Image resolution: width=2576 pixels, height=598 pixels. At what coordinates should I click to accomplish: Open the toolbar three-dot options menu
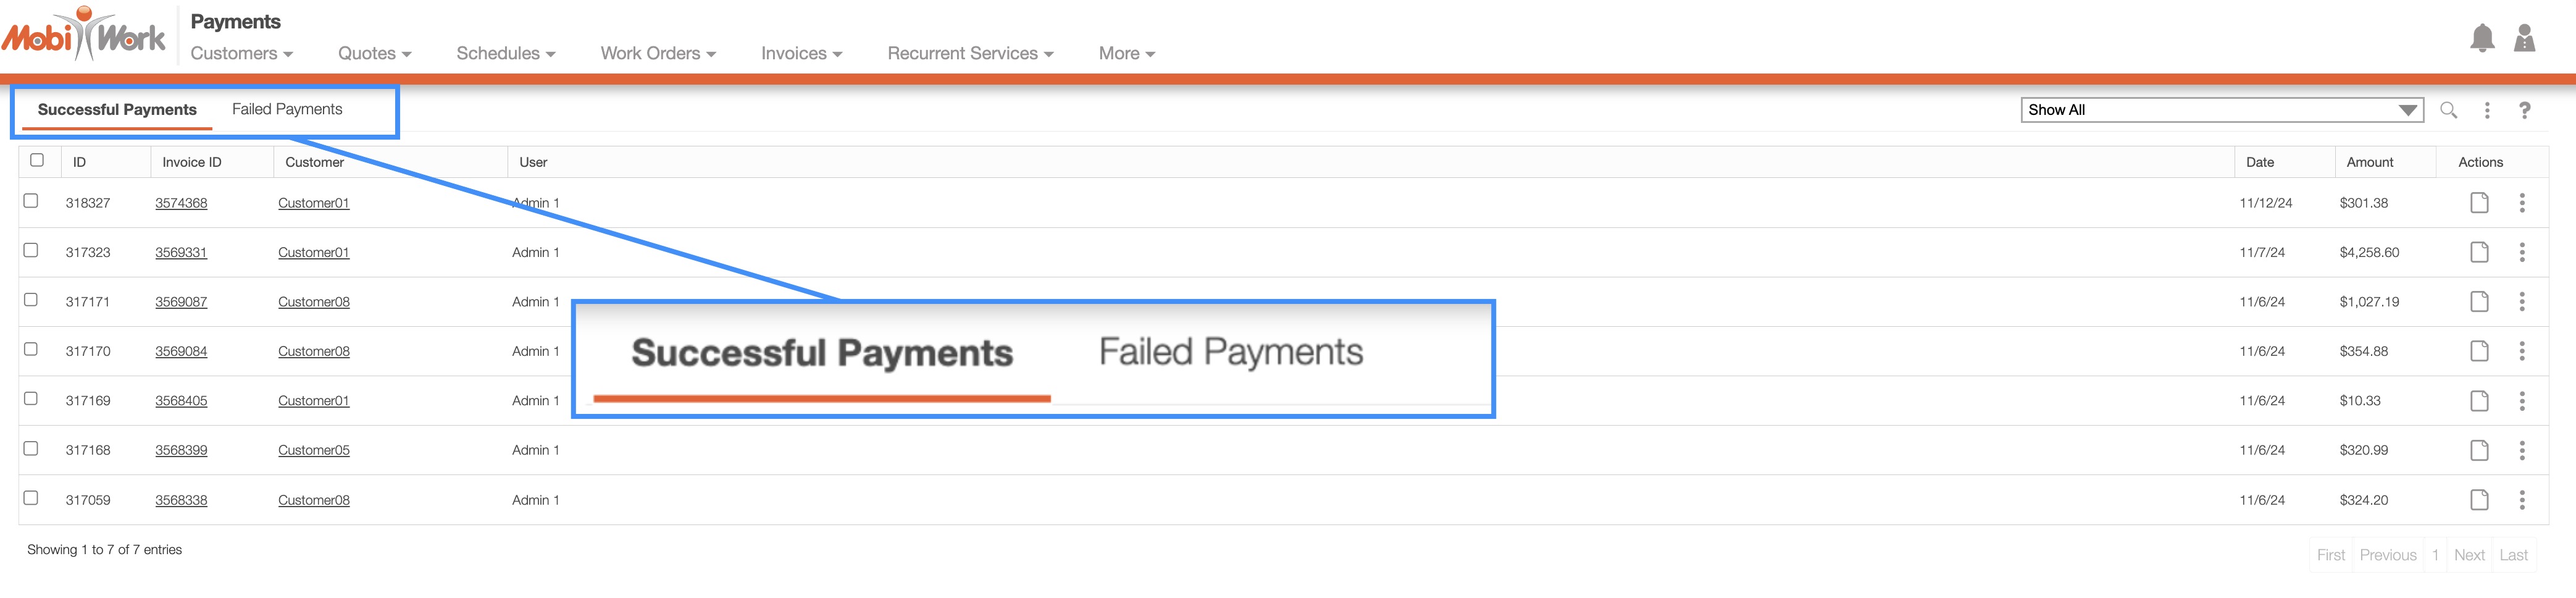pos(2487,110)
